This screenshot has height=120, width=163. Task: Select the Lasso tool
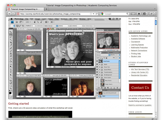point(11,37)
